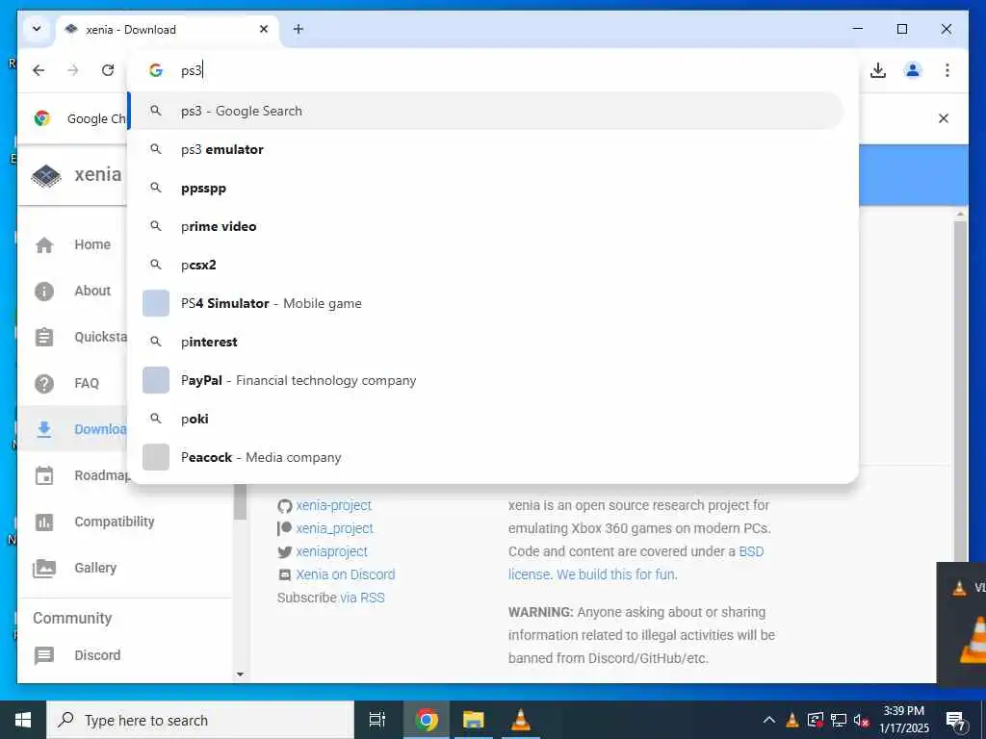Click the browser forward arrow
The width and height of the screenshot is (986, 739).
(73, 70)
